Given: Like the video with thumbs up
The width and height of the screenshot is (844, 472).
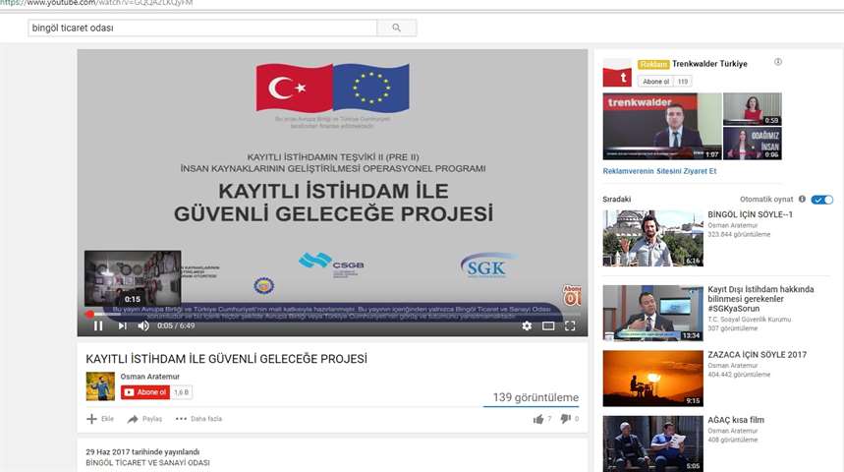Looking at the screenshot, I should [x=537, y=419].
